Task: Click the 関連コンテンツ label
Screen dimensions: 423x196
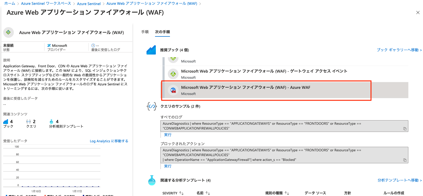Action: [15, 114]
